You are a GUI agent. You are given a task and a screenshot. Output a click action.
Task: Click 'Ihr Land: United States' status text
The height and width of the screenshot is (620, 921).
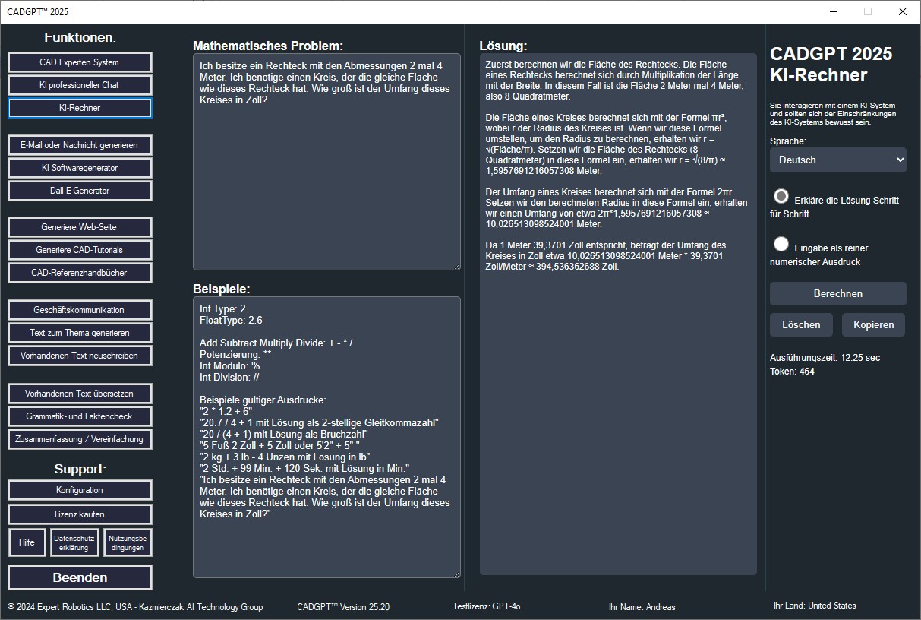coord(815,606)
